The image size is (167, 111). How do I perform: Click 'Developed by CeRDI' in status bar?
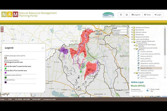coord(50,99)
